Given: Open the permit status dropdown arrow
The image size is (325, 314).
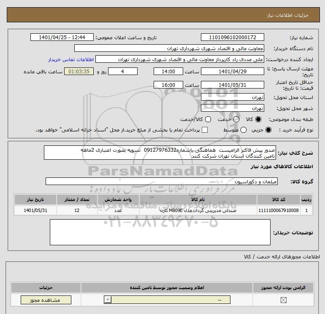Looking at the screenshot, I should 108,300.
